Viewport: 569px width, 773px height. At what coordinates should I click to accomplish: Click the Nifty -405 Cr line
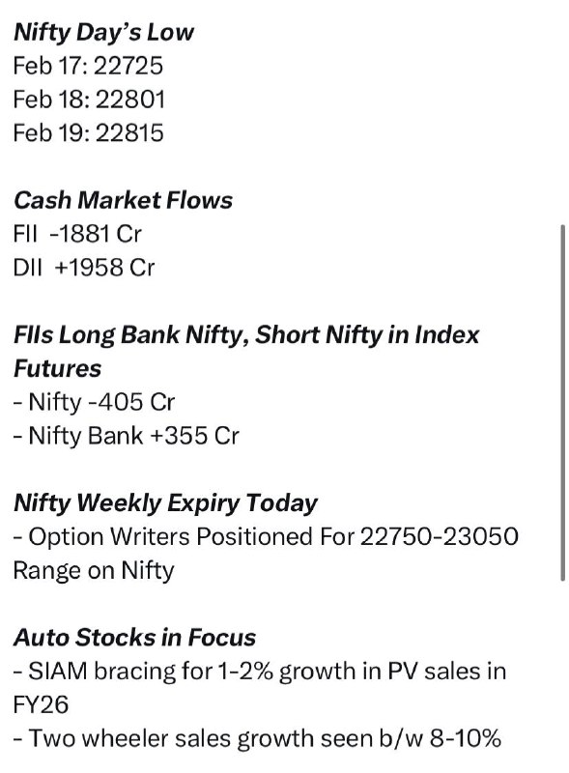(x=94, y=402)
